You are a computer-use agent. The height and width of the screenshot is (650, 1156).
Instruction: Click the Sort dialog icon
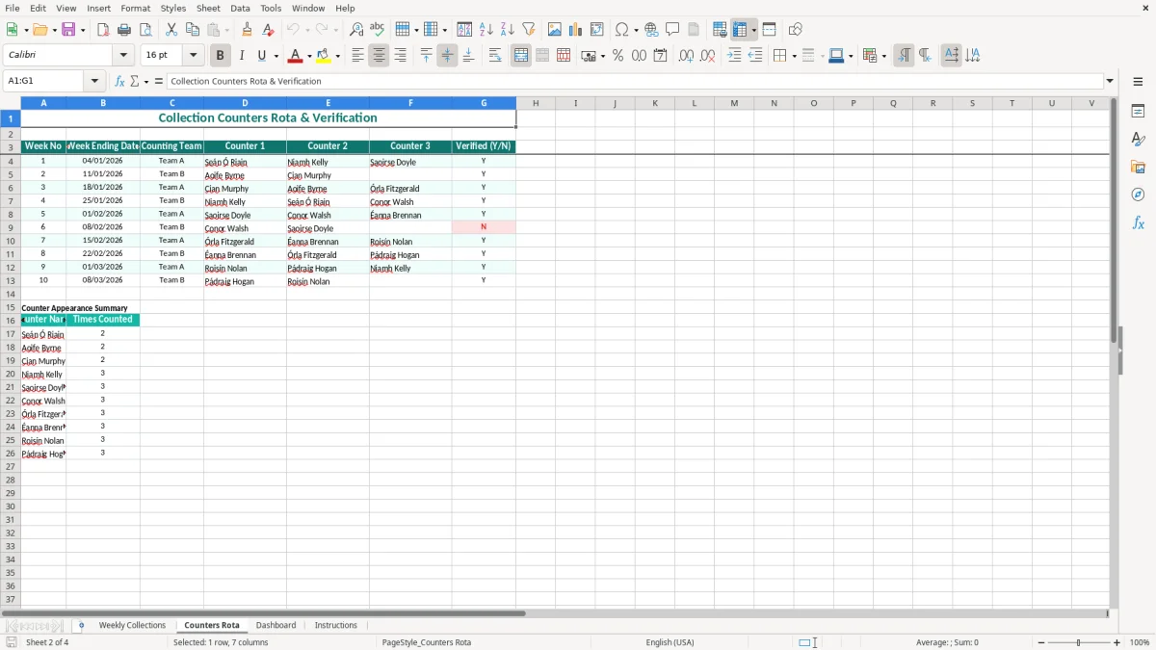(x=464, y=30)
